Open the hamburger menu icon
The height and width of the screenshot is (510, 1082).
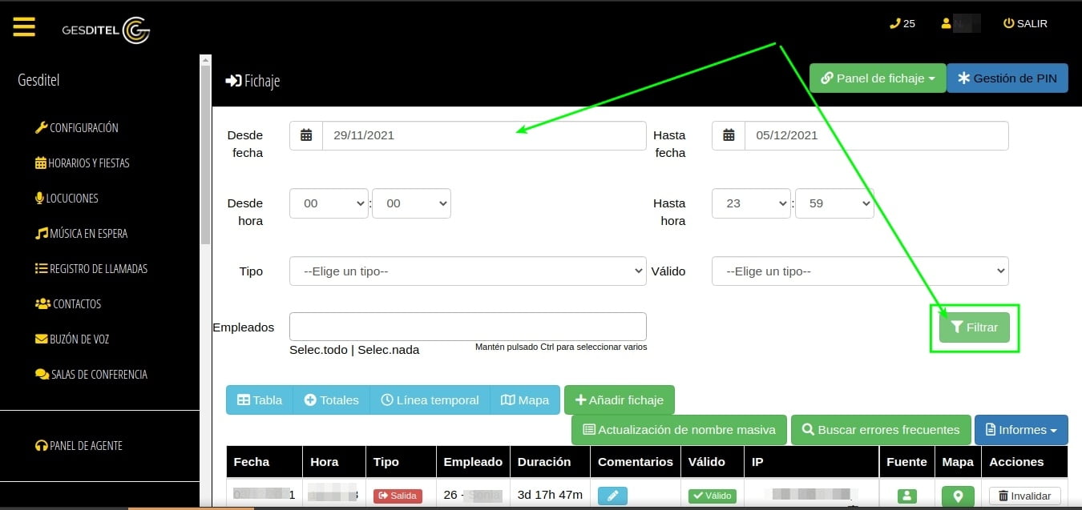point(24,27)
